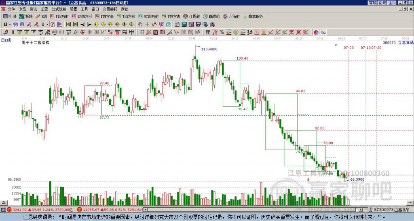
Task: Open the T数字表 tool
Action: 171,16
